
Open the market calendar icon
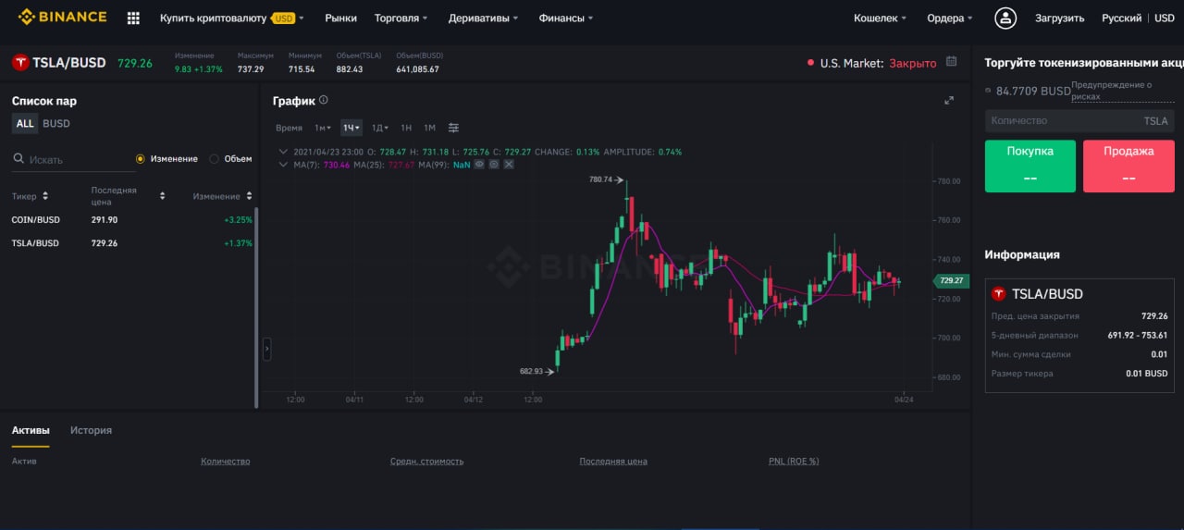tap(952, 62)
